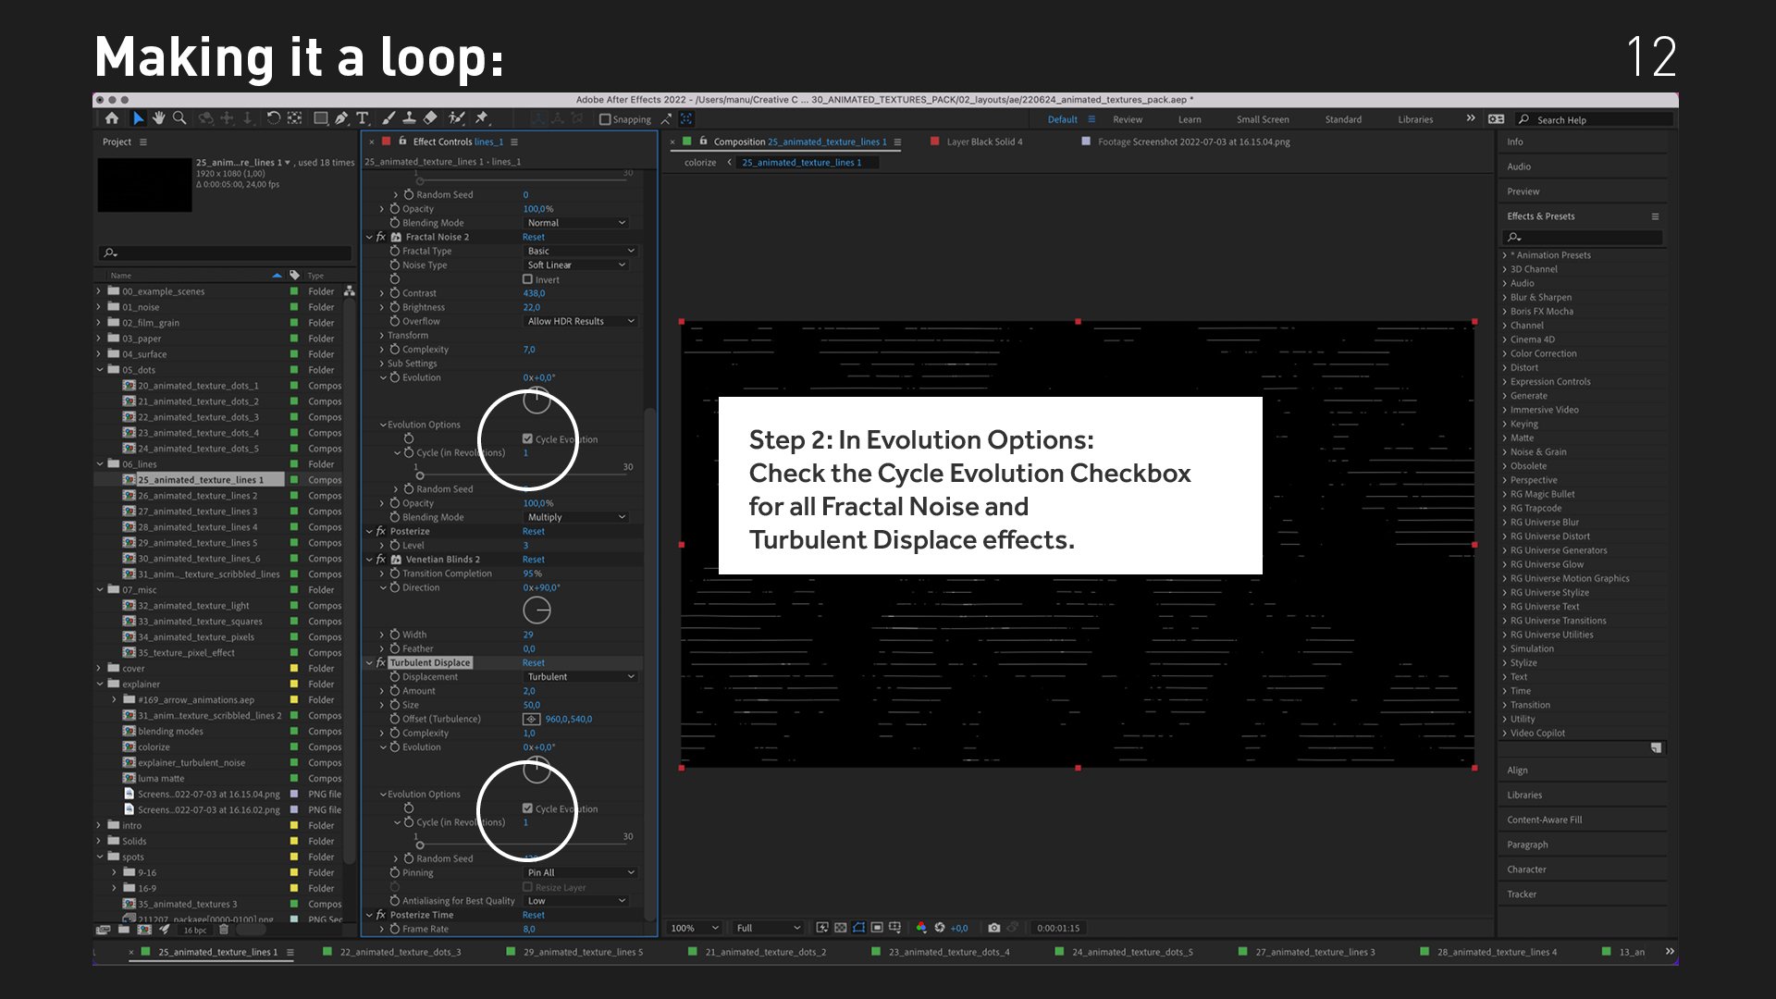Toggle Fractal Noise 2 Invert checkbox

point(528,279)
